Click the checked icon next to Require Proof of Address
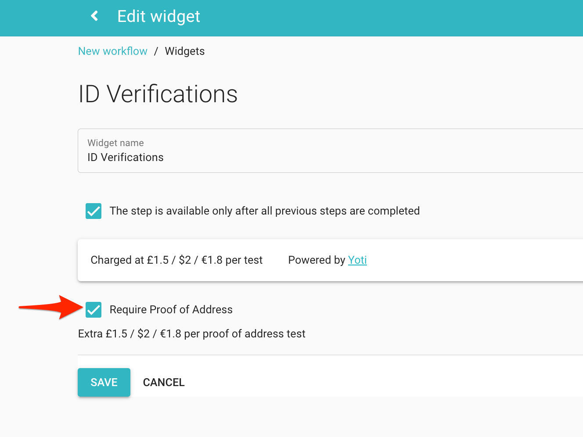 pyautogui.click(x=93, y=309)
